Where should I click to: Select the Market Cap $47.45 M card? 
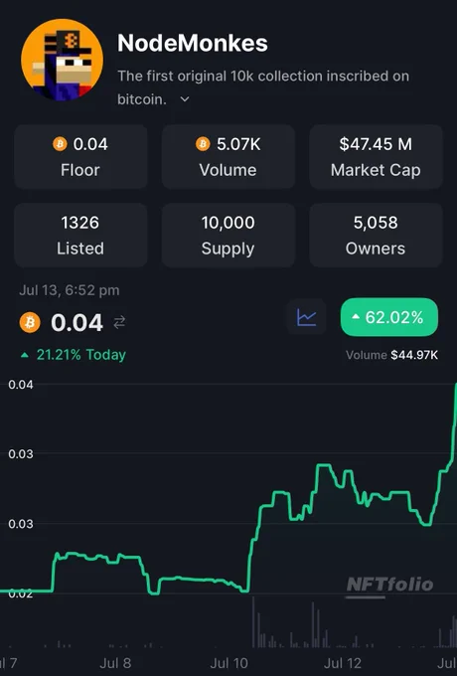point(376,157)
